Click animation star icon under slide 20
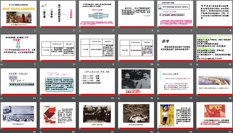The width and height of the screenshot is (233, 133). 41,132
